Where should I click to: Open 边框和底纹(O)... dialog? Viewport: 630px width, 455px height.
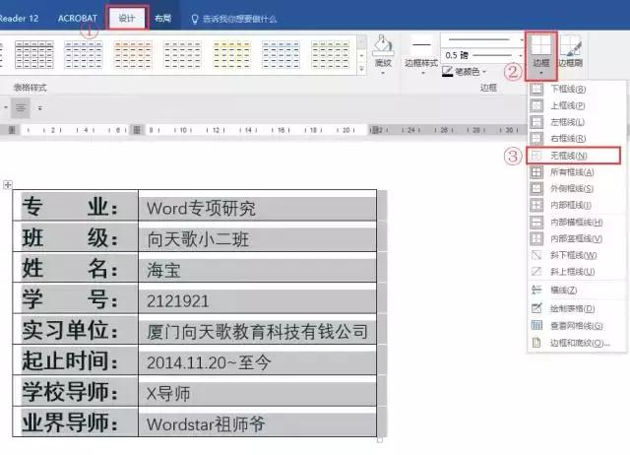[x=577, y=343]
